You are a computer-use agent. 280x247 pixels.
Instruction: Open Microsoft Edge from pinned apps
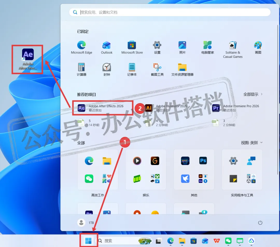pyautogui.click(x=81, y=47)
